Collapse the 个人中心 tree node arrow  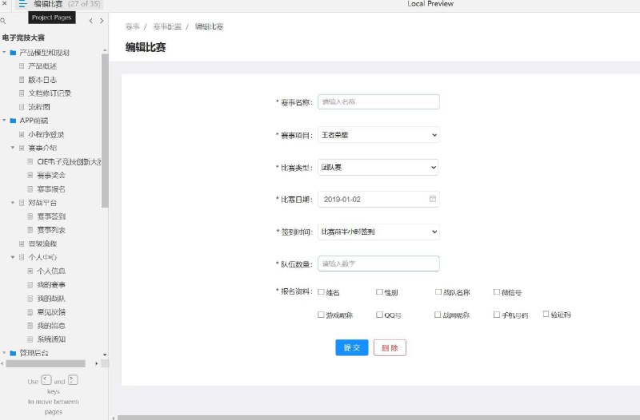coord(13,257)
